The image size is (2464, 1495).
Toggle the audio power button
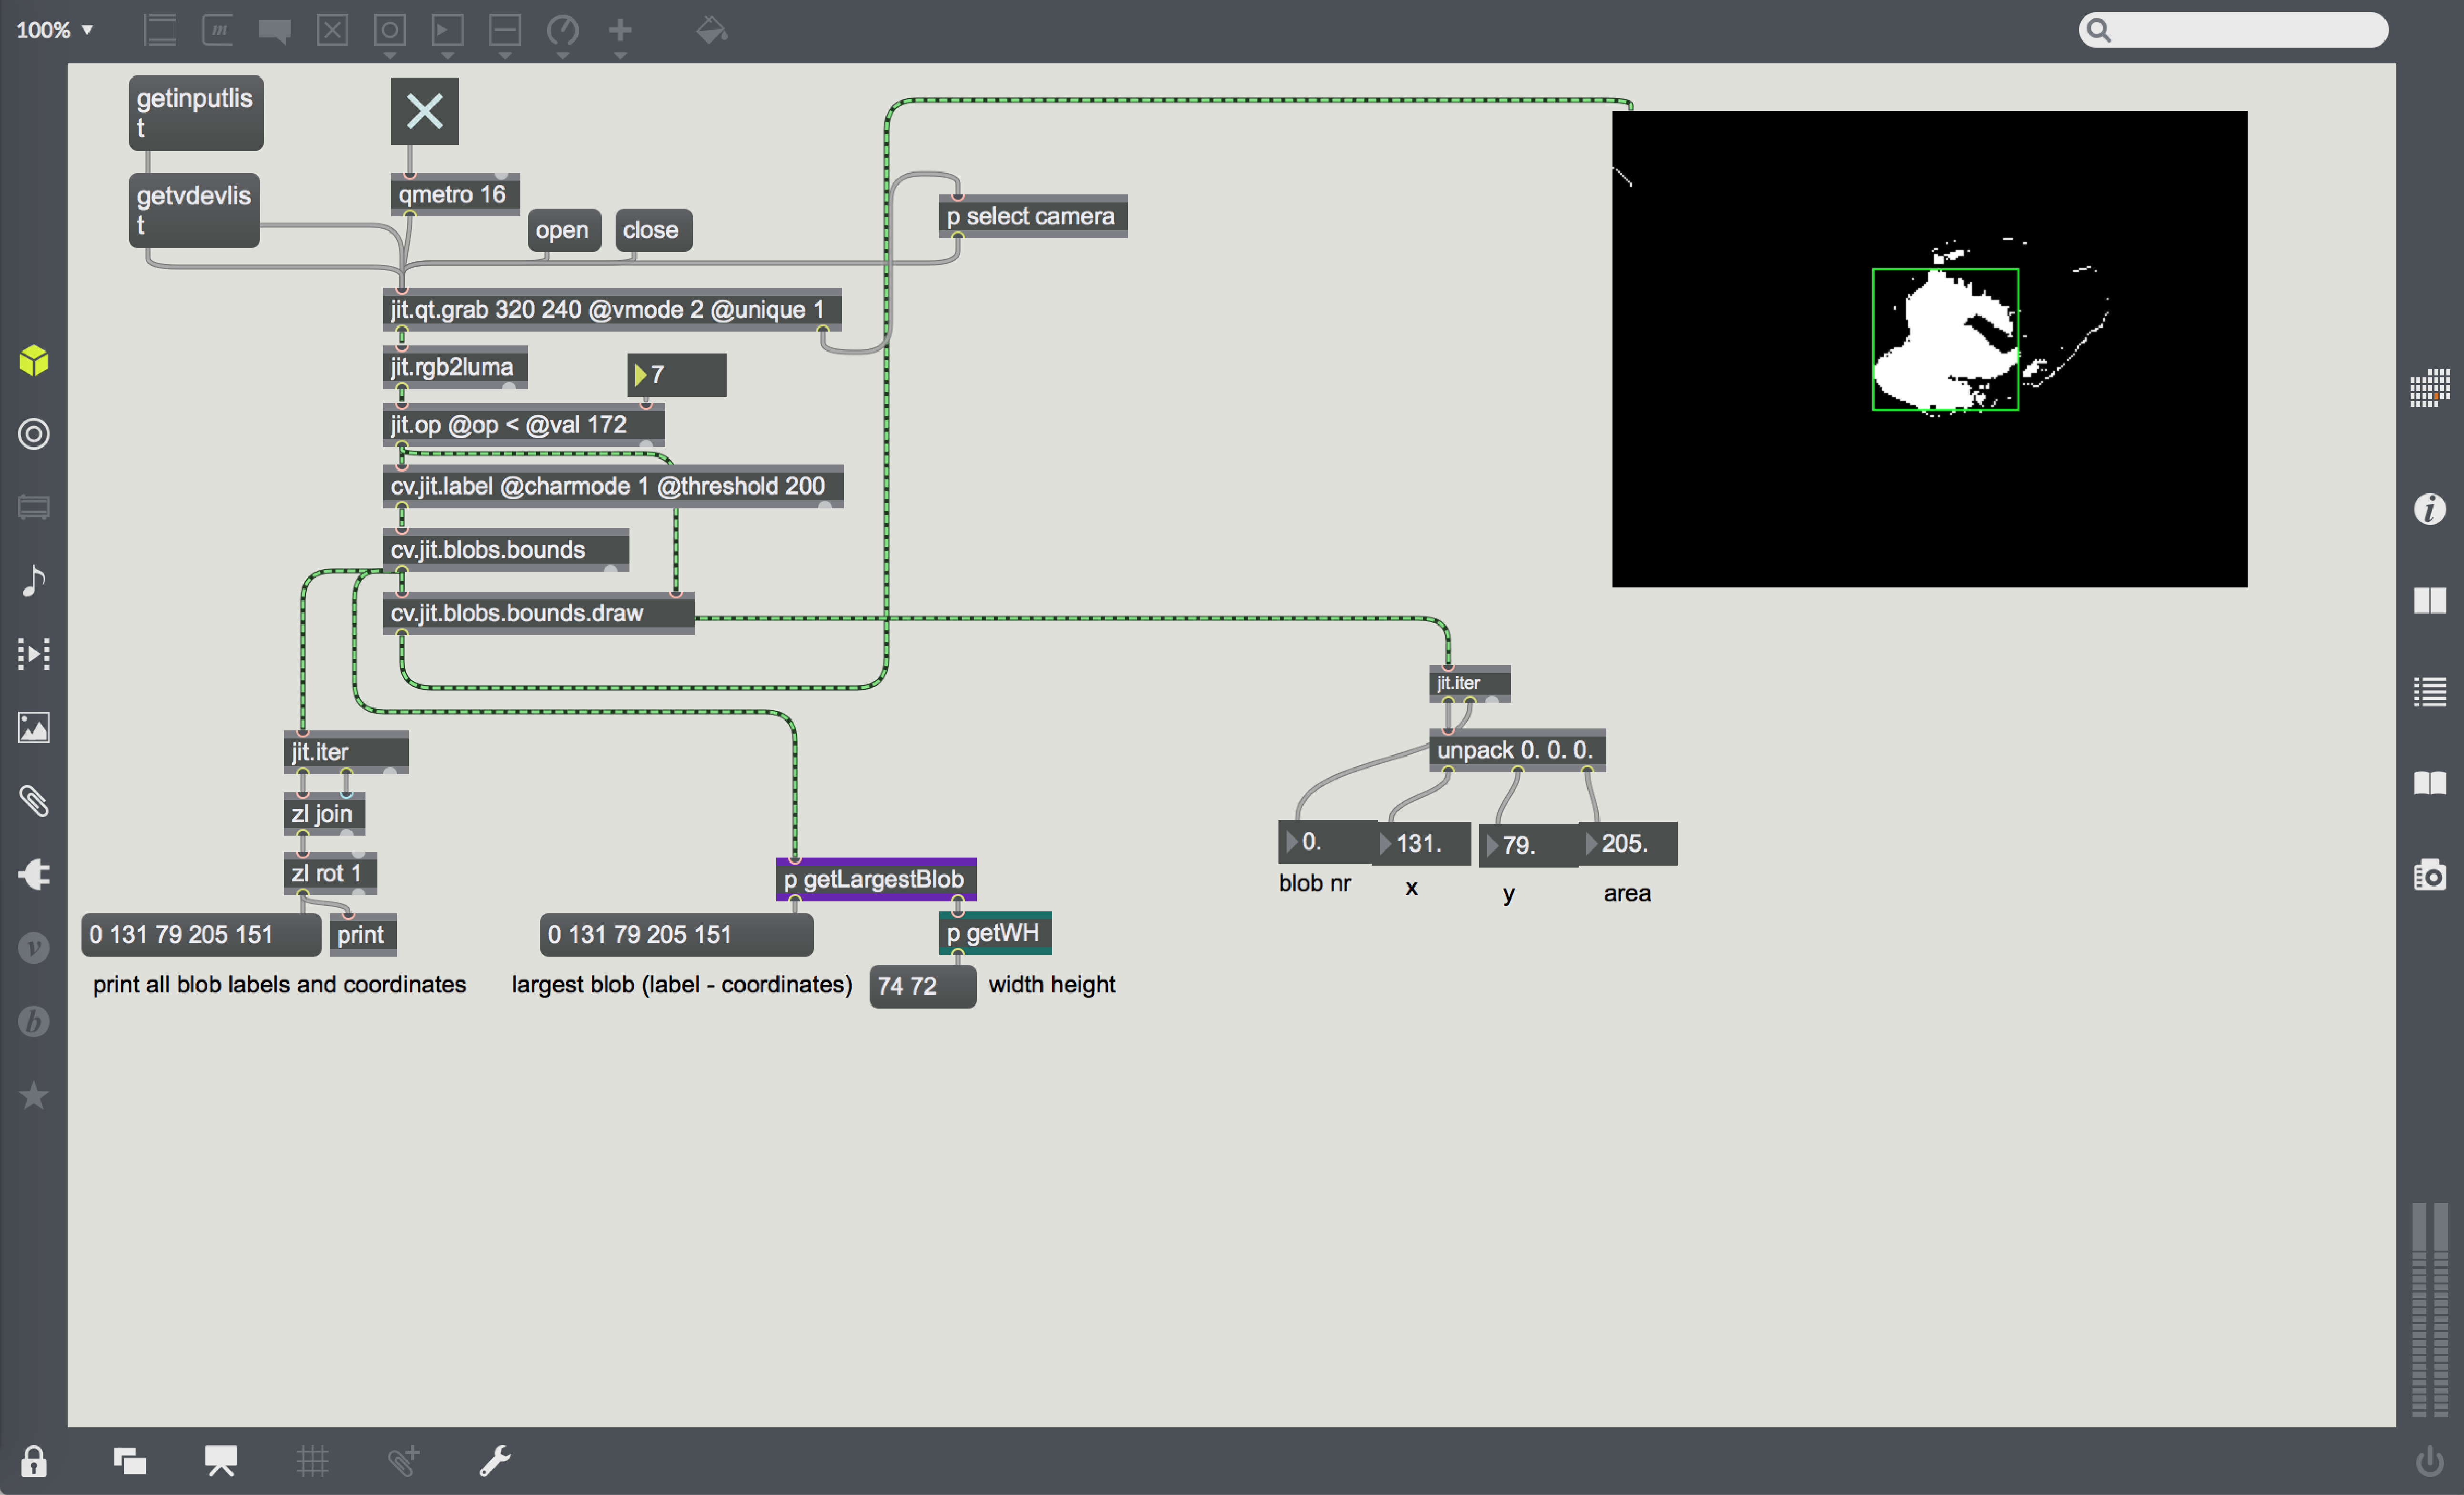pos(2430,1461)
